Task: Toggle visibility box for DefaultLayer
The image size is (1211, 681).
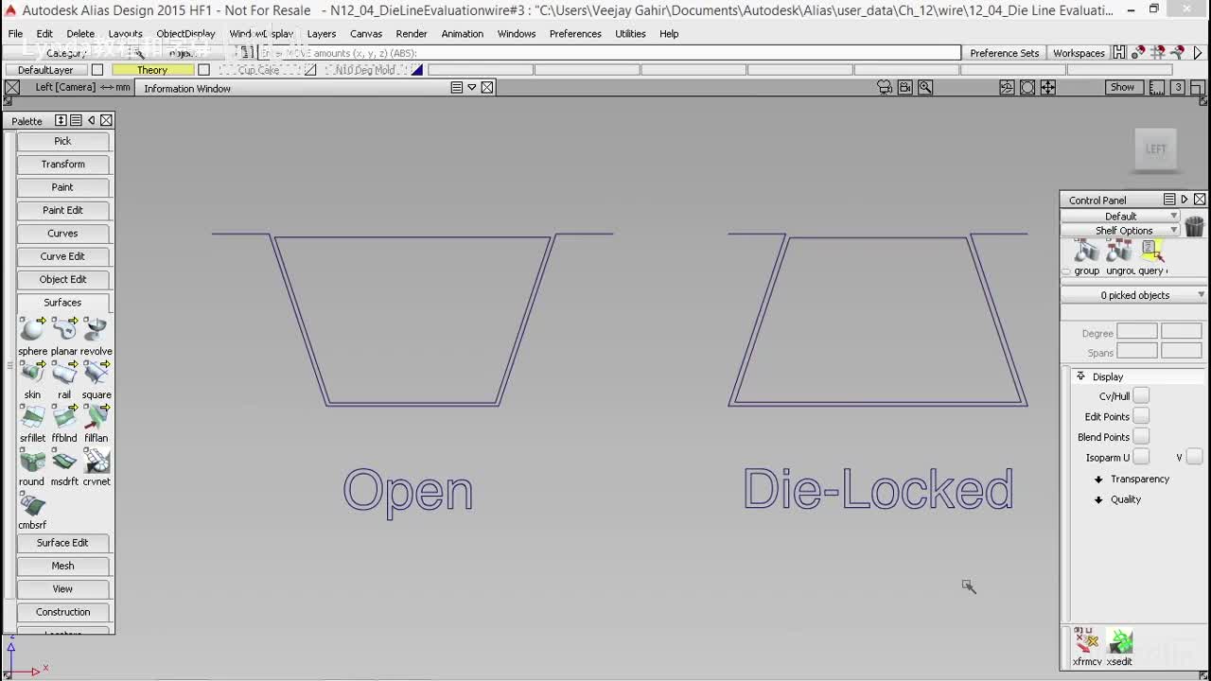Action: [97, 70]
